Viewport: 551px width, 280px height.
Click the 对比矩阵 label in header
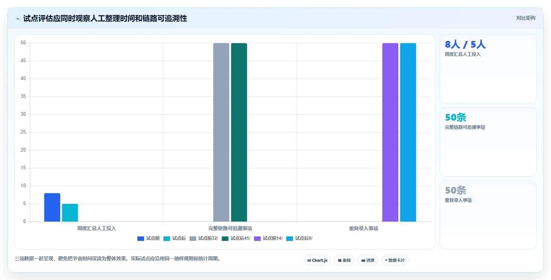coord(526,18)
